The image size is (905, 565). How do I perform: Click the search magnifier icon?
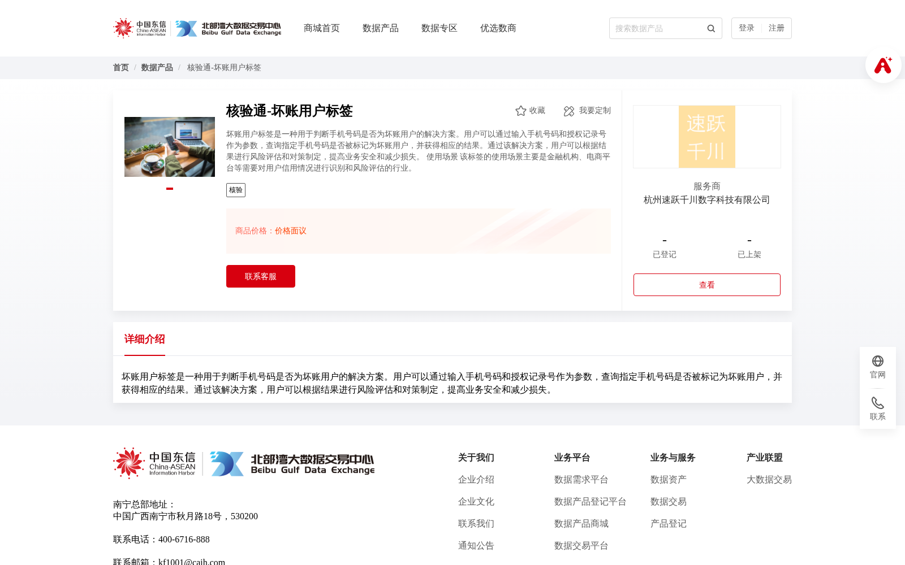711,28
